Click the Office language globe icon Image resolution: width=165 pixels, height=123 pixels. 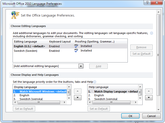point(15,15)
